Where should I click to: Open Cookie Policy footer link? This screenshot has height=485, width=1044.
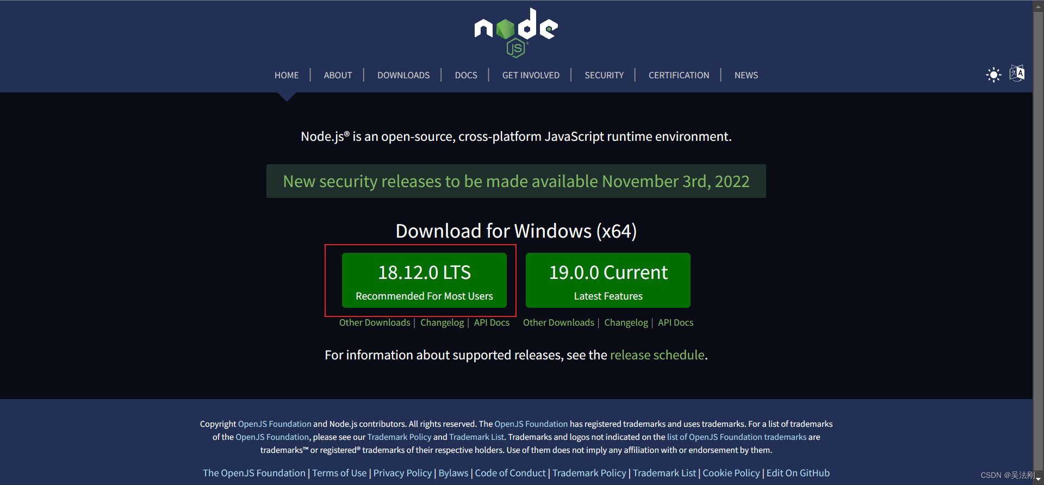(731, 473)
